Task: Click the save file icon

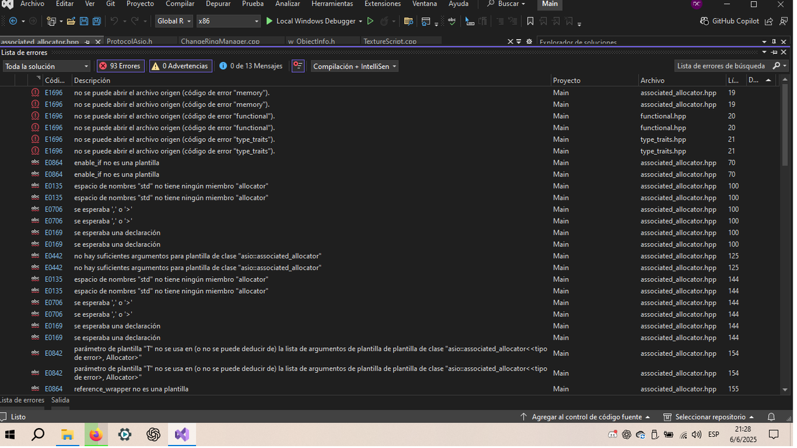Action: tap(84, 21)
